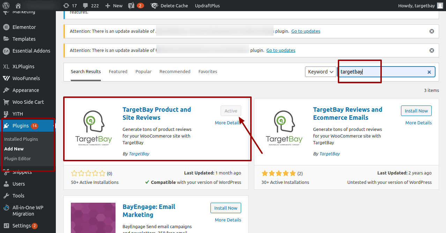
Task: Open TargetBay author link on first card
Action: coord(139,154)
